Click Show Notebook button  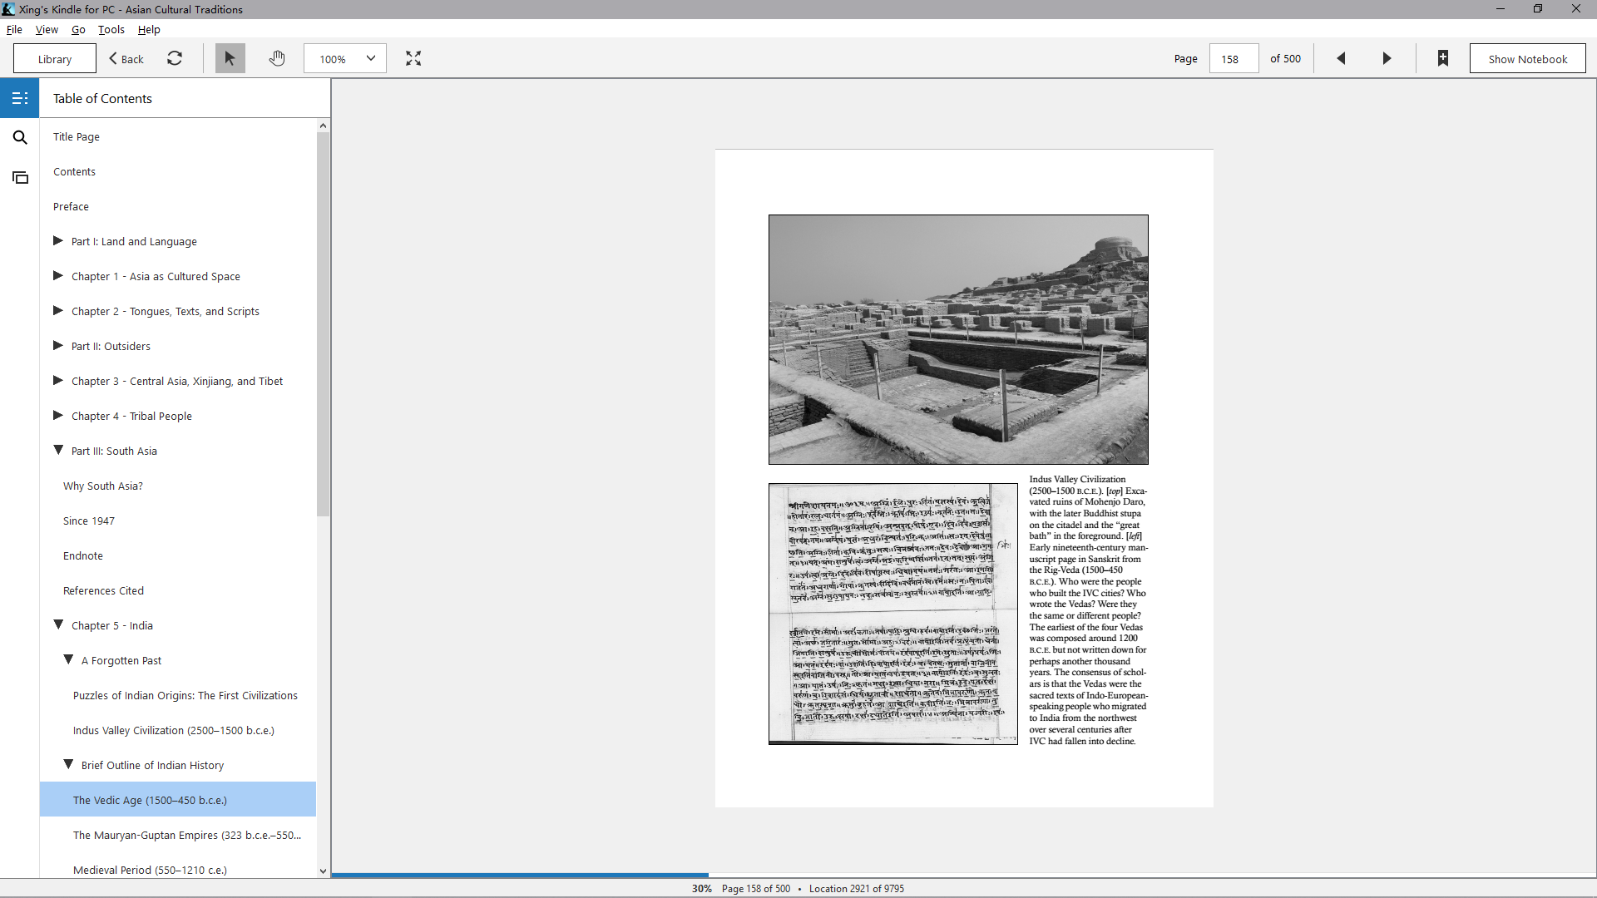[x=1527, y=58]
